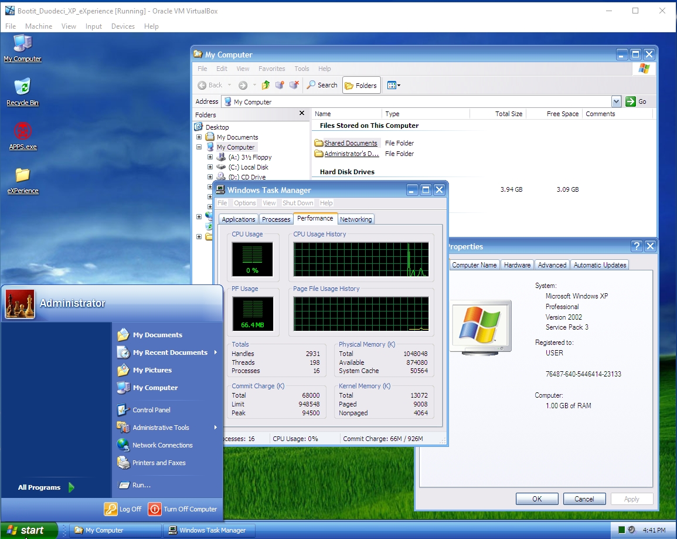Click the 4:41 PM taskbar clock
Screen dimensions: 677x539
click(x=654, y=530)
